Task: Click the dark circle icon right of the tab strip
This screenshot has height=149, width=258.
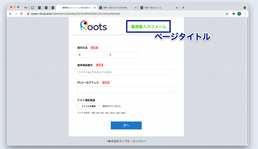Action: [x=245, y=8]
